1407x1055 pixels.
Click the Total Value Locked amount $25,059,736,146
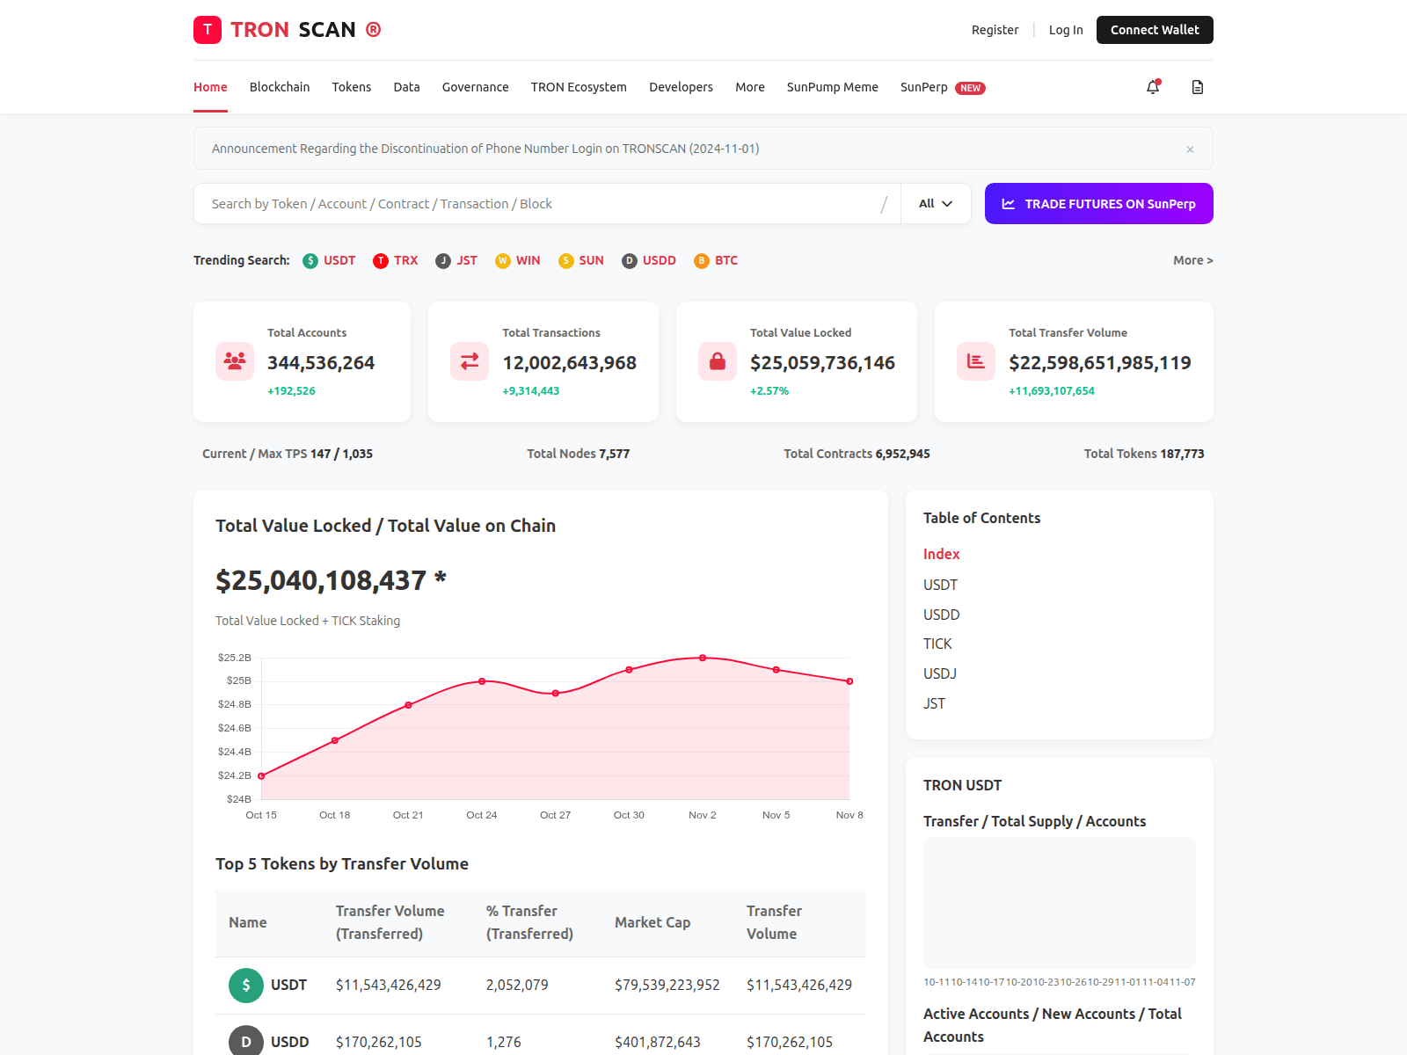point(822,363)
